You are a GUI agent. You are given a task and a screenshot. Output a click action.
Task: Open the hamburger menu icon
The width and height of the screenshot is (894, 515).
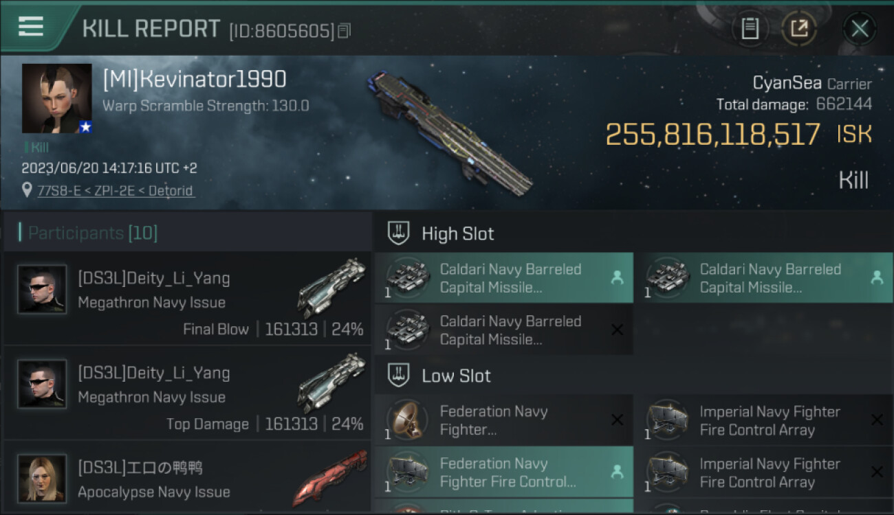(31, 26)
